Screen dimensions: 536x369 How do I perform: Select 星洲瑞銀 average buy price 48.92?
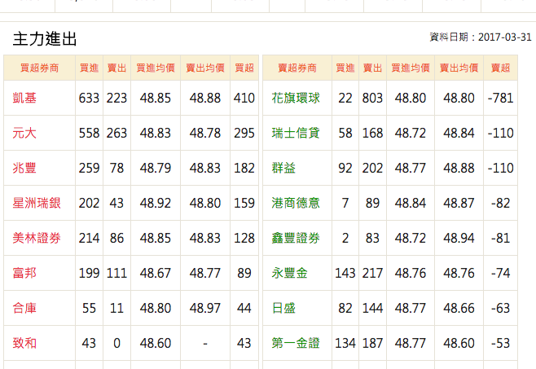tap(156, 203)
